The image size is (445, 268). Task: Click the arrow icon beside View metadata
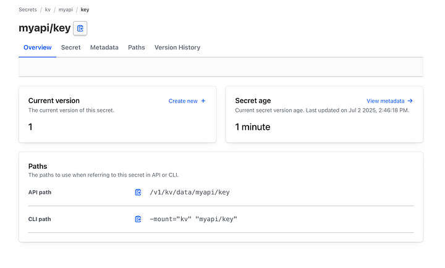[410, 101]
